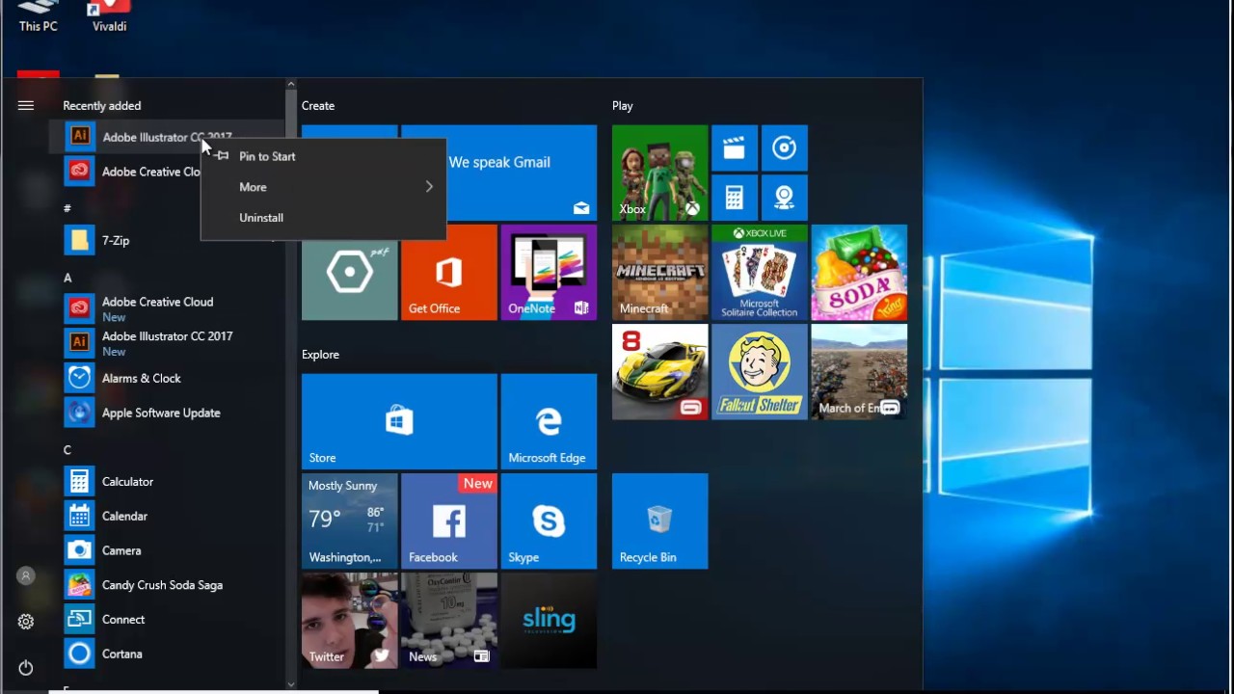Open Settings gear in Start sidebar
Screen dimensions: 1234x694
(26, 622)
